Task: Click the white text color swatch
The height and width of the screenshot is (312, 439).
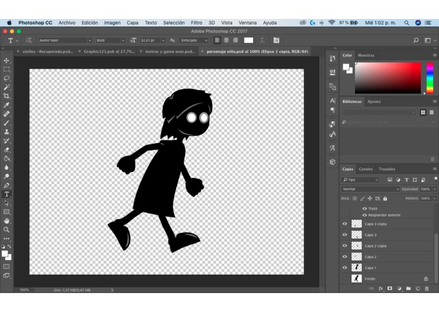Action: pos(248,40)
